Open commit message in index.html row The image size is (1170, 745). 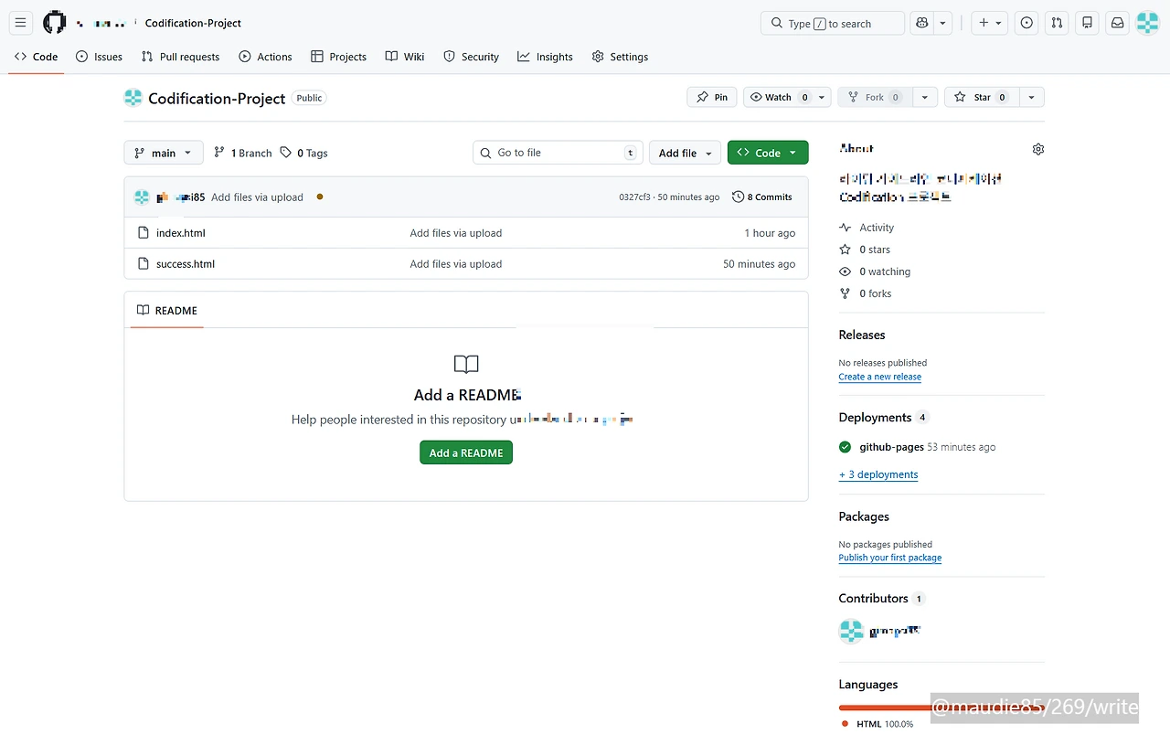tap(456, 233)
